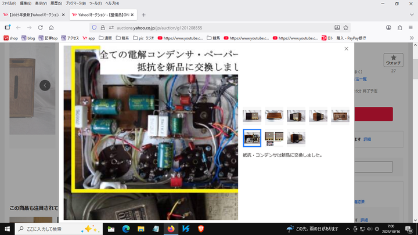
Task: Go to the Firefox home page icon
Action: point(52,27)
